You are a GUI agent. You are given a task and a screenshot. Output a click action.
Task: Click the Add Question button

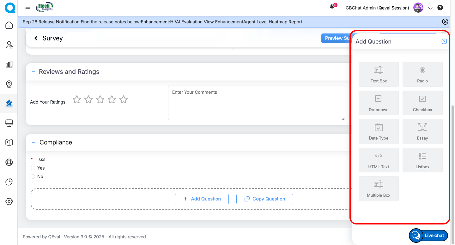tap(202, 199)
